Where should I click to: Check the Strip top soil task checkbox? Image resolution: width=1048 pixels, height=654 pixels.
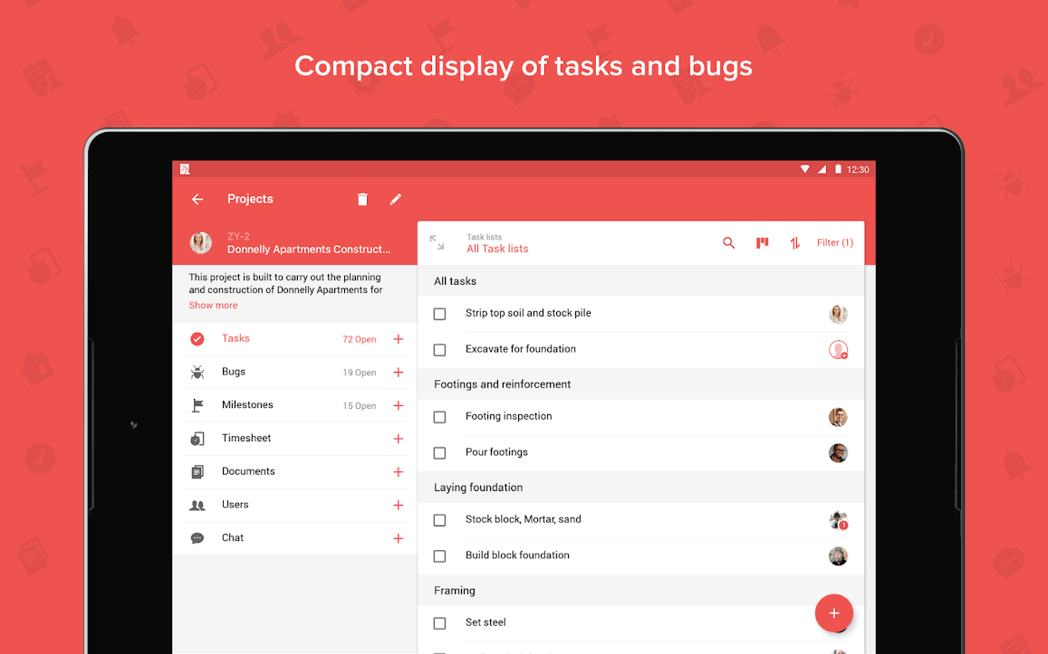tap(439, 313)
